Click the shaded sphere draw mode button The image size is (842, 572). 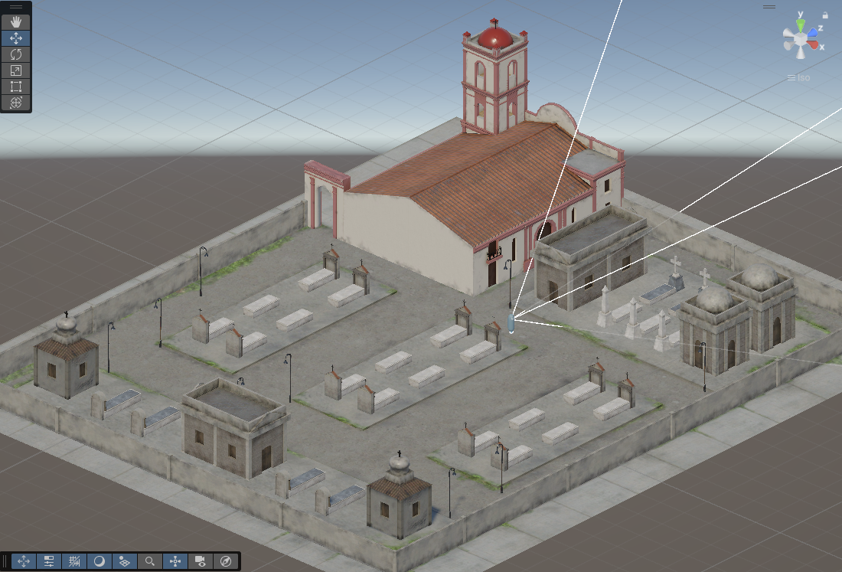[x=100, y=561]
